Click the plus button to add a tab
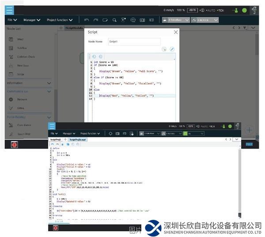The image size is (265, 237). [x=61, y=28]
